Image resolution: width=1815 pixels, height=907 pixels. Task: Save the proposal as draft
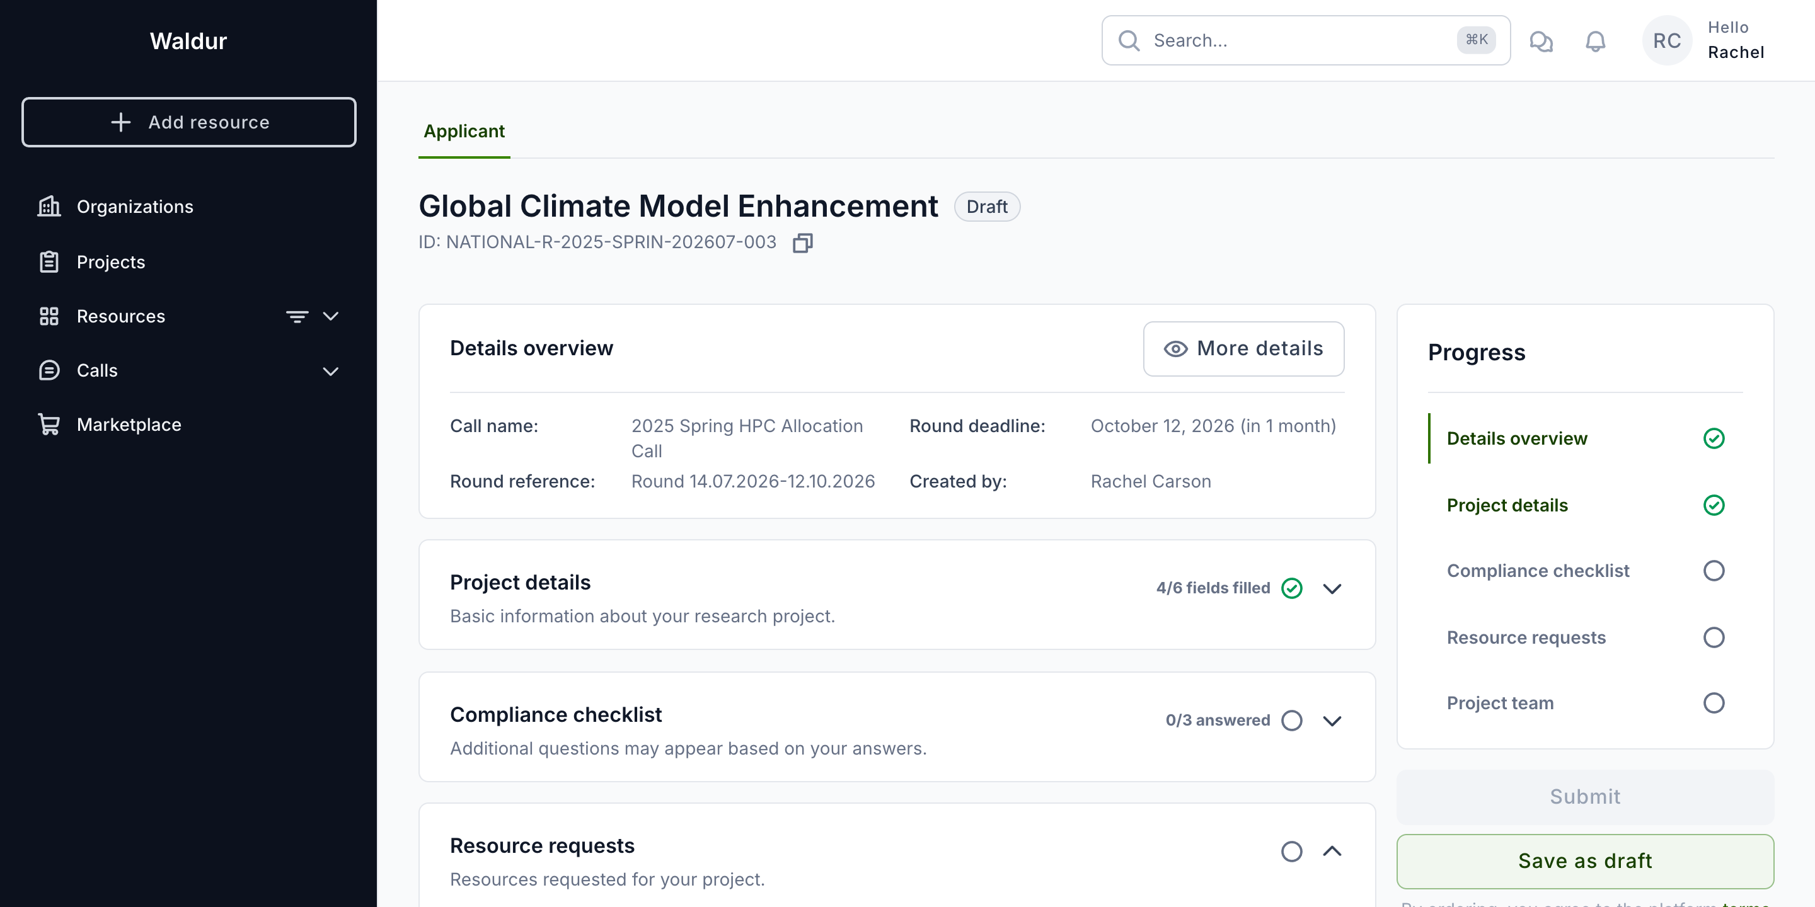[x=1584, y=860]
